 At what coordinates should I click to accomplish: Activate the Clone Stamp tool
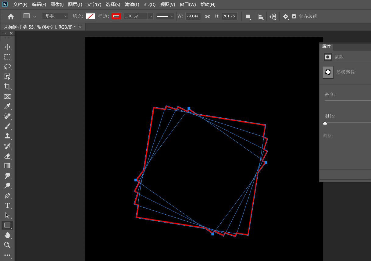pyautogui.click(x=7, y=136)
